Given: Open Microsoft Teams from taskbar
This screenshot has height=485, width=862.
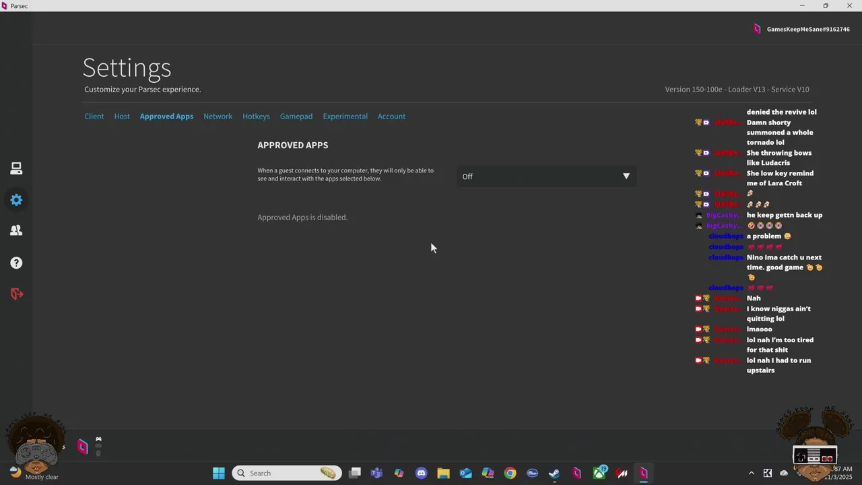Looking at the screenshot, I should (376, 473).
